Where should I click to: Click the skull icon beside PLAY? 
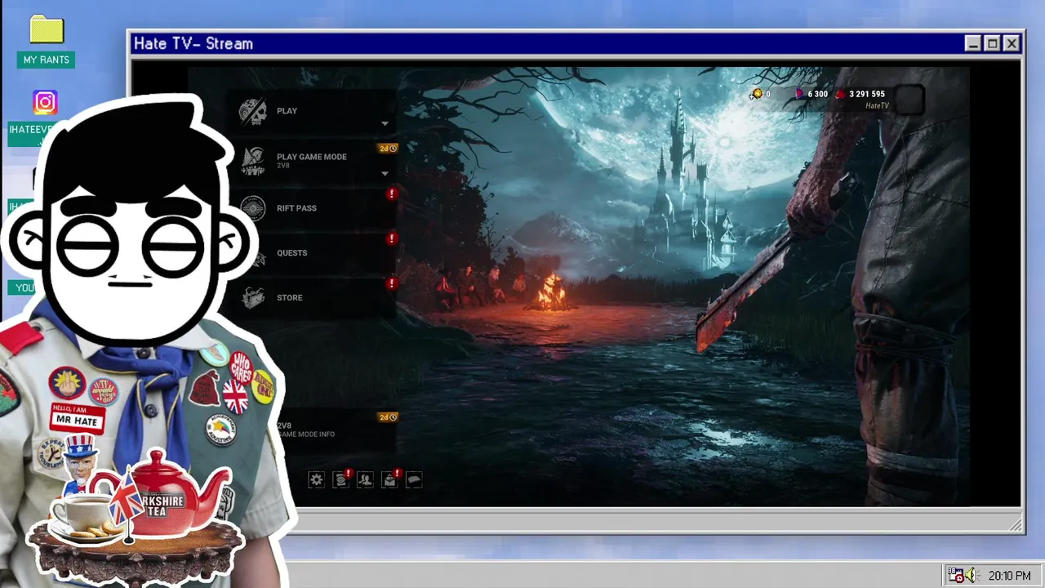tap(253, 111)
